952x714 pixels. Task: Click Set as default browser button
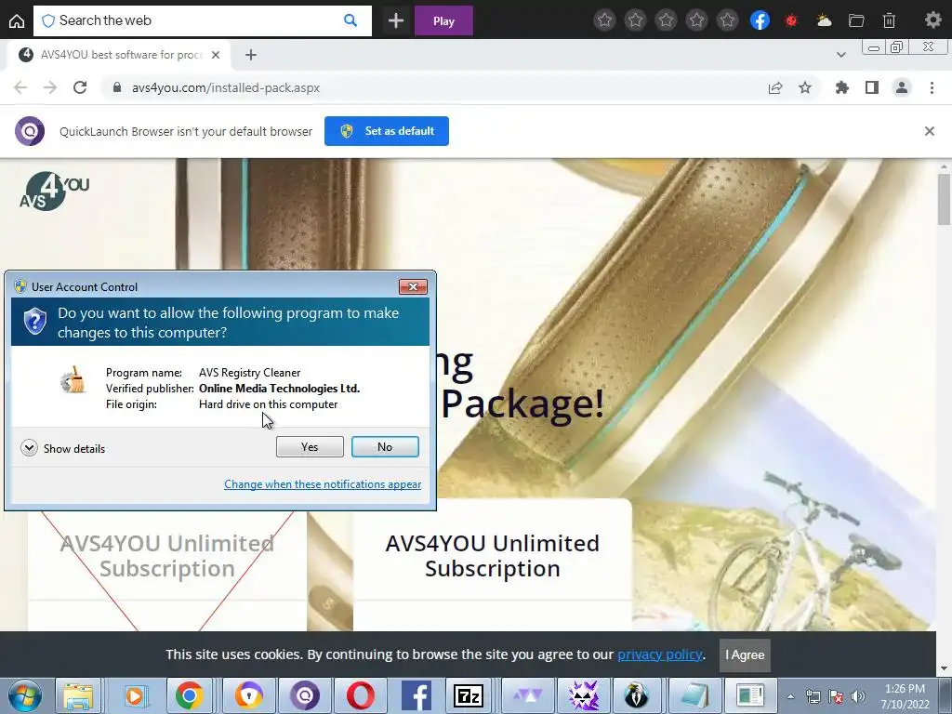click(x=387, y=131)
